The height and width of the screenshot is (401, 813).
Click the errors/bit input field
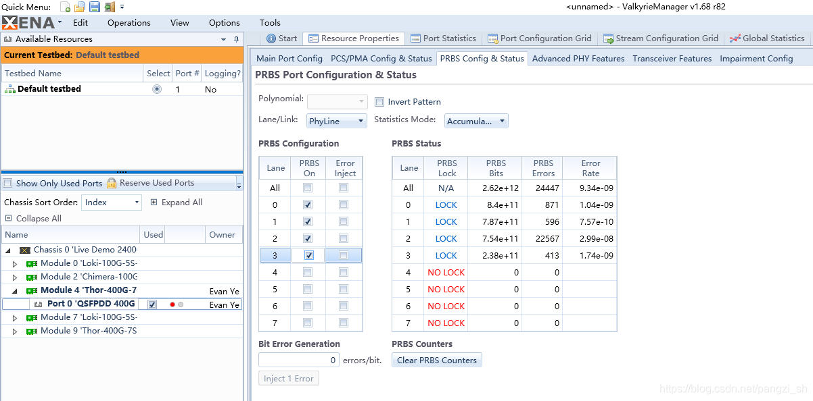299,360
